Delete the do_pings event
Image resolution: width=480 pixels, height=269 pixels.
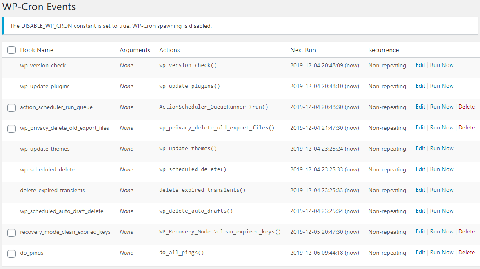(467, 253)
